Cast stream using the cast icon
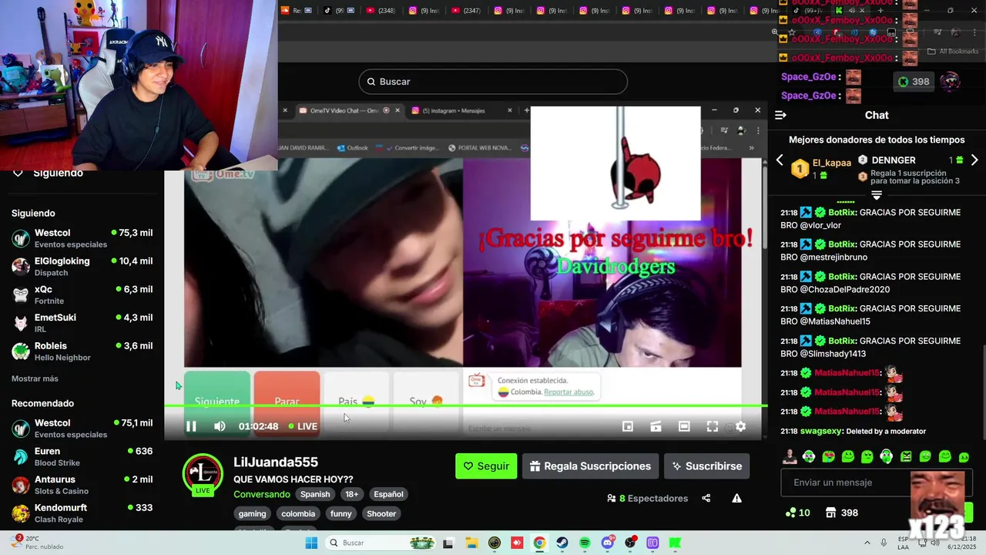The width and height of the screenshot is (986, 555). (656, 426)
